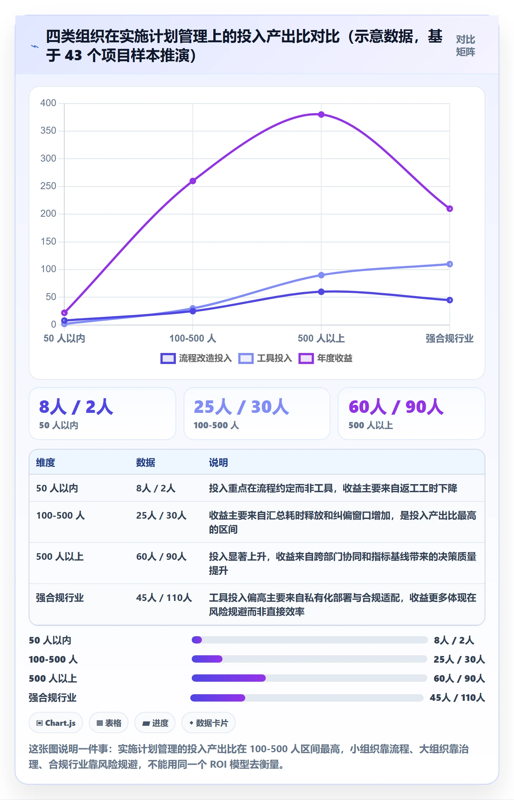Click the 强合规行业 x-axis label
Image resolution: width=514 pixels, height=800 pixels.
pos(450,338)
